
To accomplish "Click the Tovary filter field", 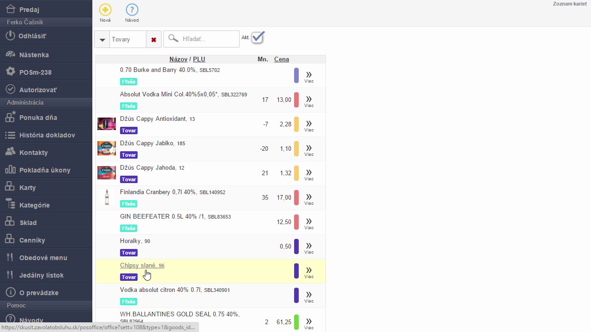I will 128,40.
